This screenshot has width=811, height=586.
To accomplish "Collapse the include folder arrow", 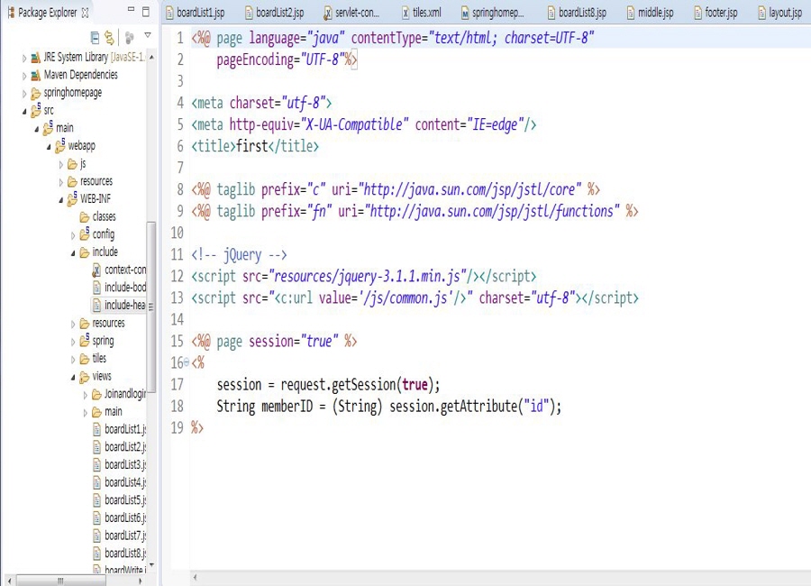I will coord(73,253).
